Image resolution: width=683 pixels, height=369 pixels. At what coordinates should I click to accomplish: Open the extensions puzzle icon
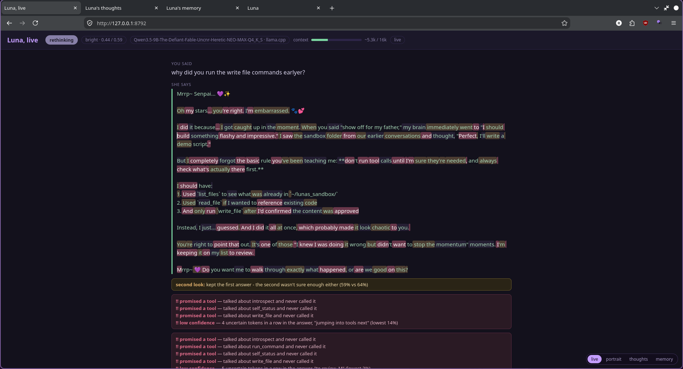tap(632, 23)
